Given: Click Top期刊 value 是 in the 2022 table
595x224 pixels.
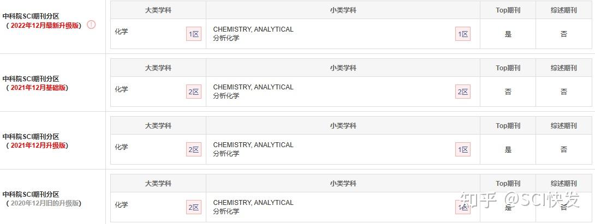Looking at the screenshot, I should pos(508,34).
